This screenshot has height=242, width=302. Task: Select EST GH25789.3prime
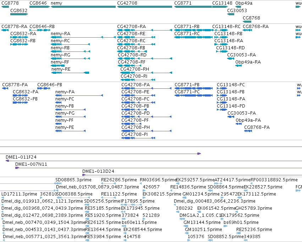click(254, 208)
